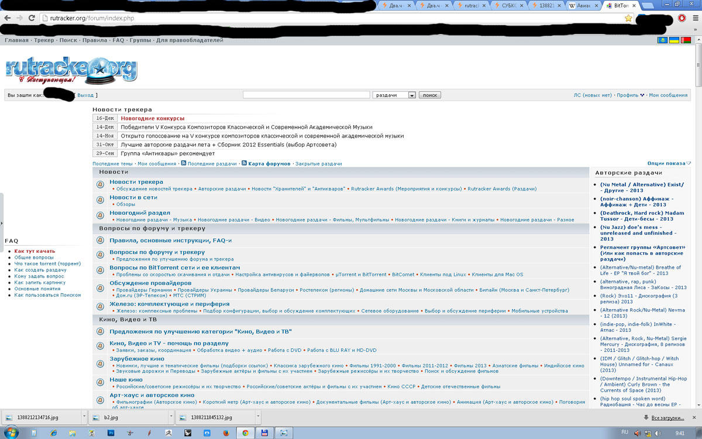Screen dimensions: 702x439
Task: Open Для правообладателей top menu item
Action: pos(190,40)
